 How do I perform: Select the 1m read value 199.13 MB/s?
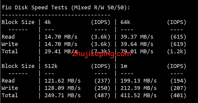point(139,81)
